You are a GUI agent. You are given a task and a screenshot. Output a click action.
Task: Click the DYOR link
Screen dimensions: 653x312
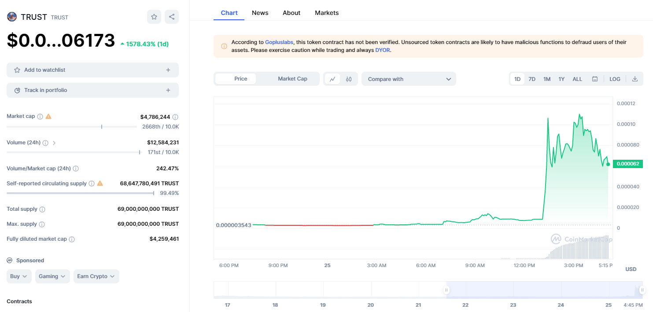point(382,50)
